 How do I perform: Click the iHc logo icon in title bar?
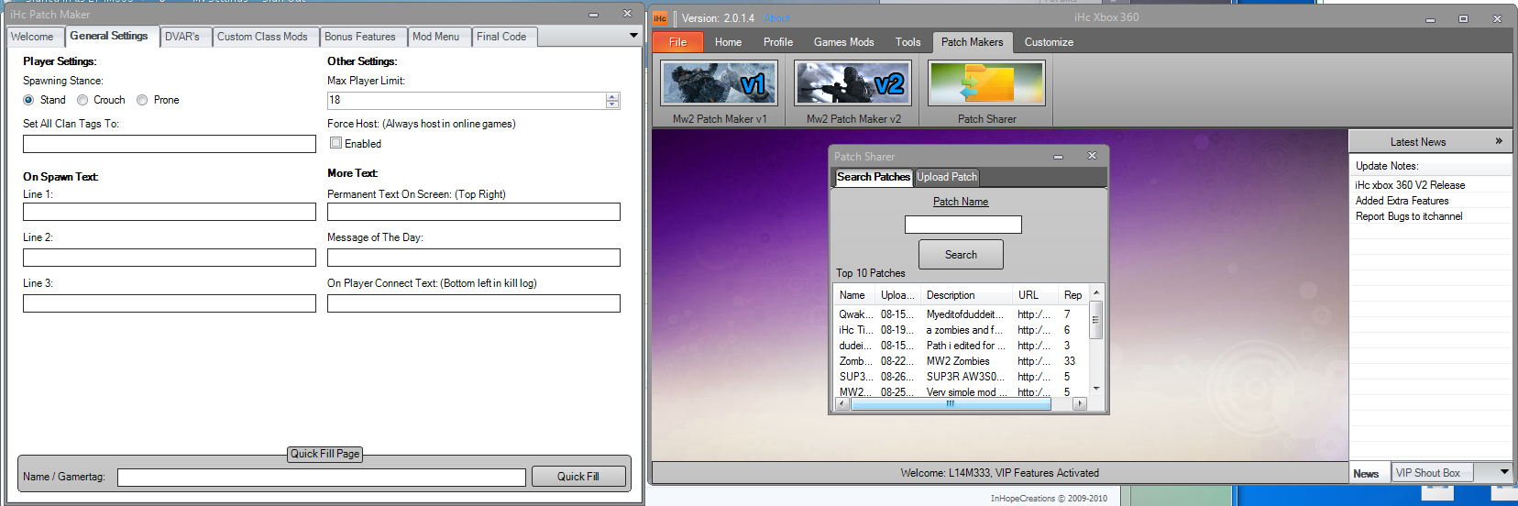pos(660,17)
